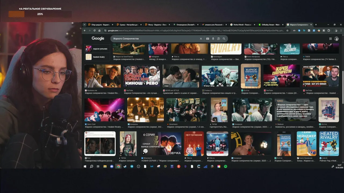
Task: Open the Myshows.me Heated Rivalry result thumbnail
Action: coord(103,76)
